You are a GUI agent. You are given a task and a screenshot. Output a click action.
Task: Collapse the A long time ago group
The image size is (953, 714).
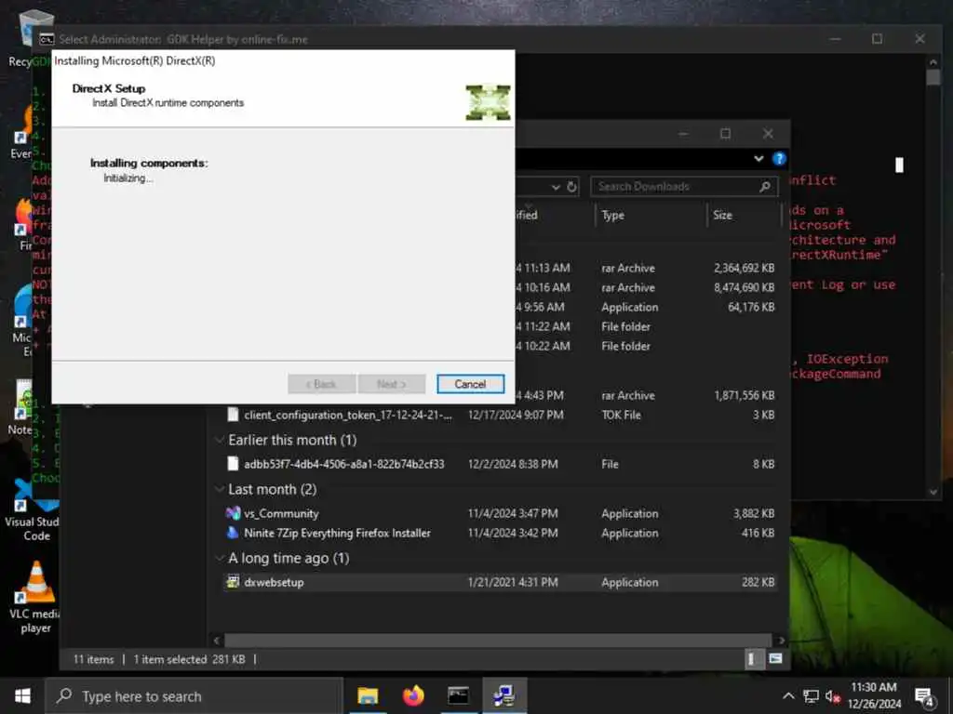point(220,558)
